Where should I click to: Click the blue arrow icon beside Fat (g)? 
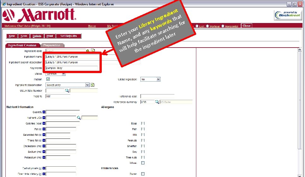pyautogui.click(x=44, y=129)
